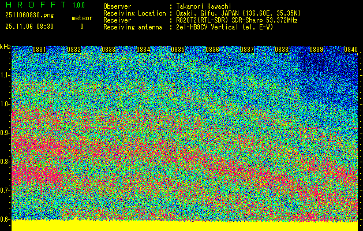This screenshot has width=363, height=231.
Task: Click the 0832 time marker
Action: (74, 50)
